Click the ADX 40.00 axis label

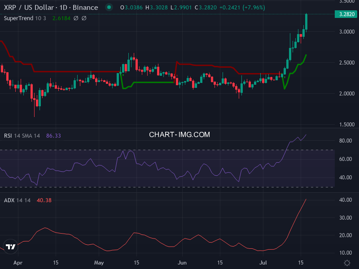(x=346, y=200)
